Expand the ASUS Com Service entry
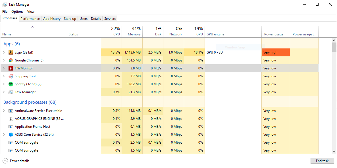The width and height of the screenshot is (337, 168). point(4,135)
